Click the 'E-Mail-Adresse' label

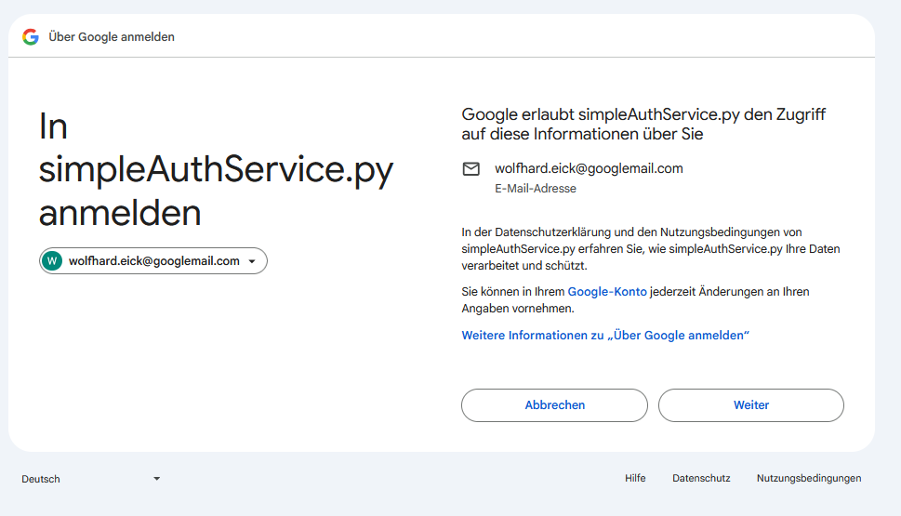pyautogui.click(x=535, y=189)
